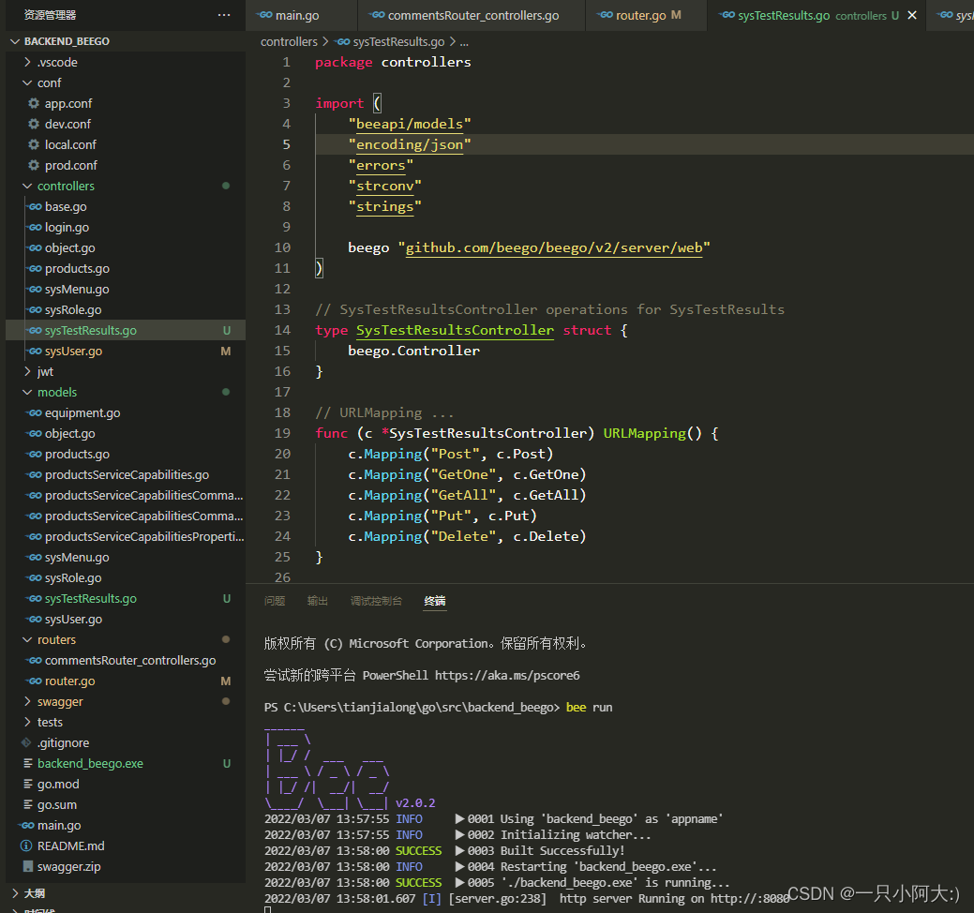
Task: Click line number 19 in gutter
Action: (x=282, y=433)
